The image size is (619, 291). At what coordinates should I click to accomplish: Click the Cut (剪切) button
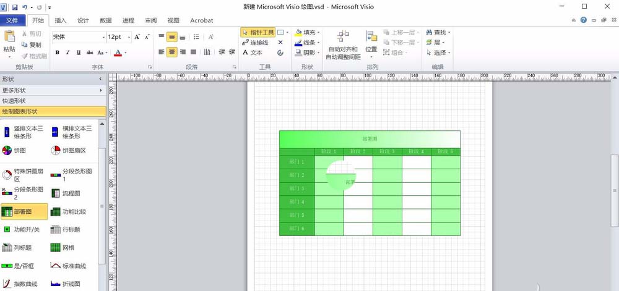tap(31, 34)
